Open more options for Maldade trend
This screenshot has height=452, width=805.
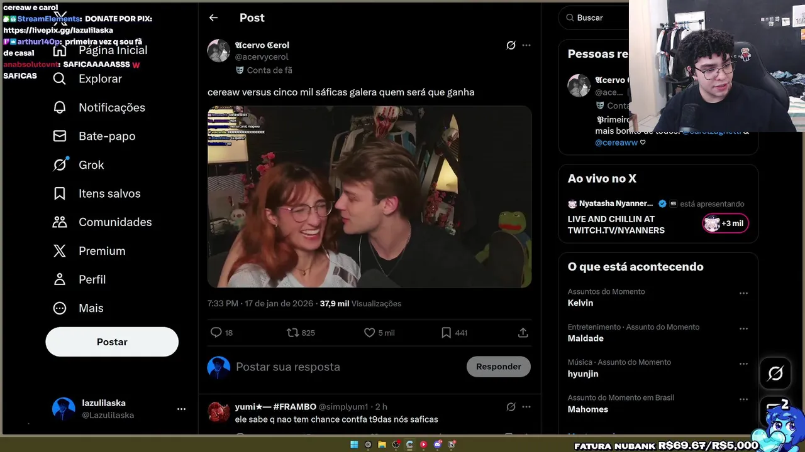[x=743, y=328]
